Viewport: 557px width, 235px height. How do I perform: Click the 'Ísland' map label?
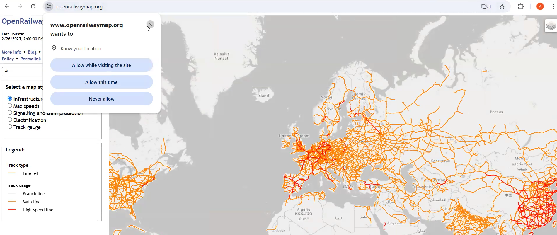263,96
